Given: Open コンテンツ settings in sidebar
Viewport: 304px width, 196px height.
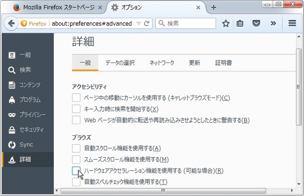Looking at the screenshot, I should 28,85.
